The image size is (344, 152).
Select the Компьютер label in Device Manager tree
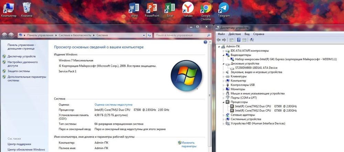tap(238, 80)
